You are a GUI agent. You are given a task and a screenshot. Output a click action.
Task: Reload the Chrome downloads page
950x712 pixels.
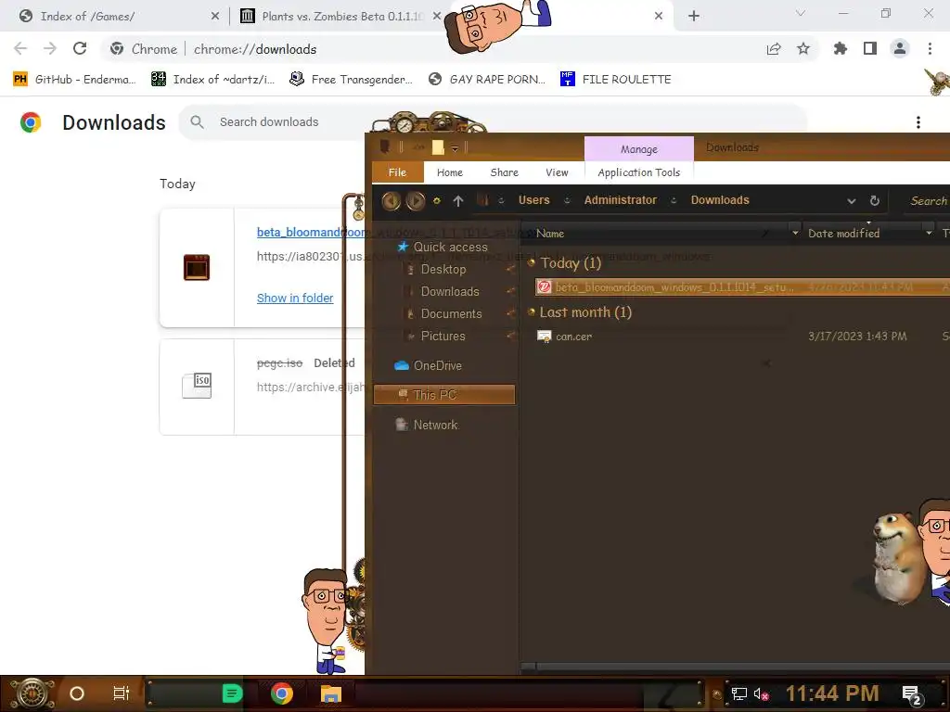[80, 48]
